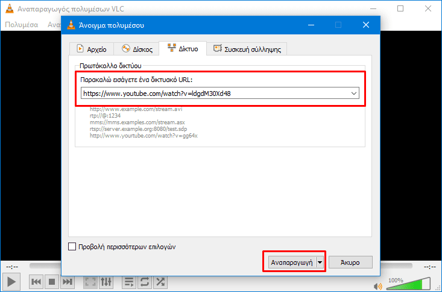442x292 pixels.
Task: Mute audio using the speaker icon
Action: click(x=377, y=286)
